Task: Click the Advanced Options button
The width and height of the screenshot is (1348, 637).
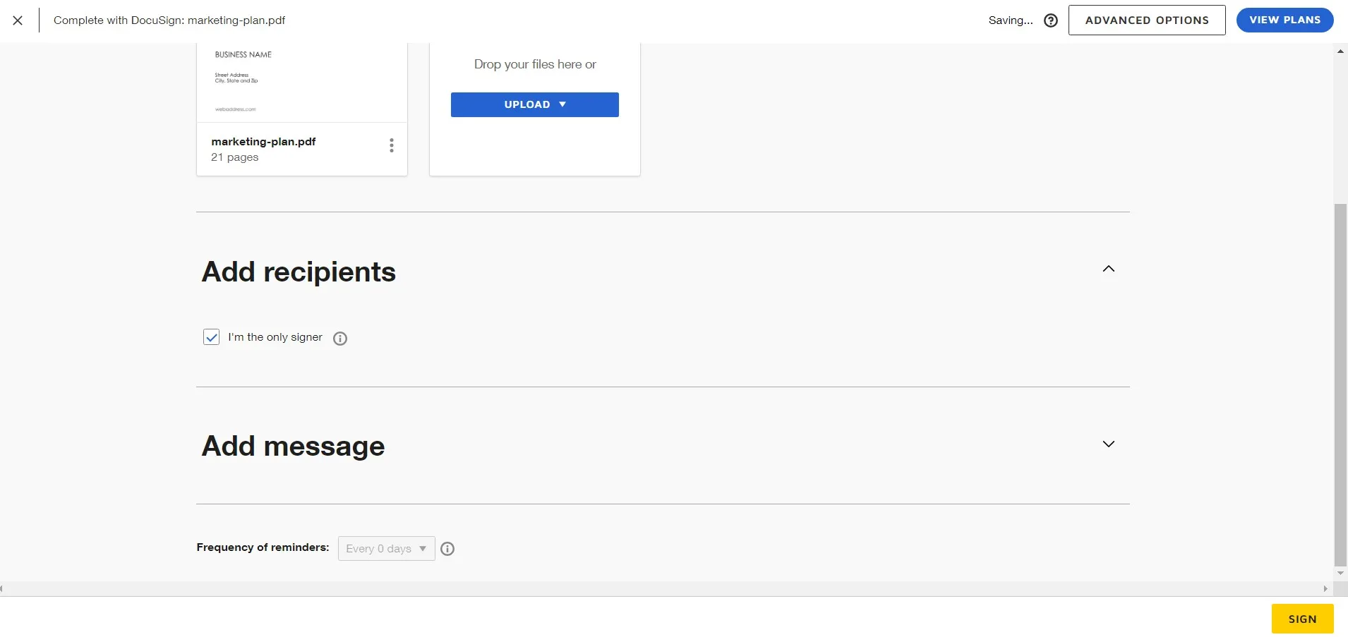Action: [1147, 20]
